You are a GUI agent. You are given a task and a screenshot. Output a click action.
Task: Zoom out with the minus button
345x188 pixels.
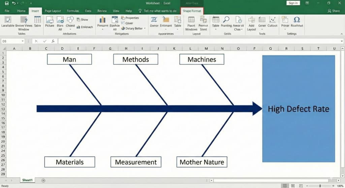[307, 186]
